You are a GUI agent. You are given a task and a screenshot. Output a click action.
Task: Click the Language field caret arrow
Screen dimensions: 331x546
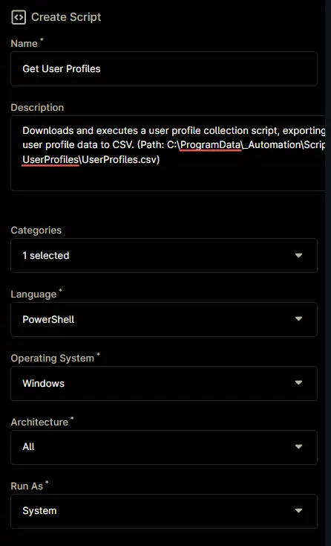pos(298,318)
